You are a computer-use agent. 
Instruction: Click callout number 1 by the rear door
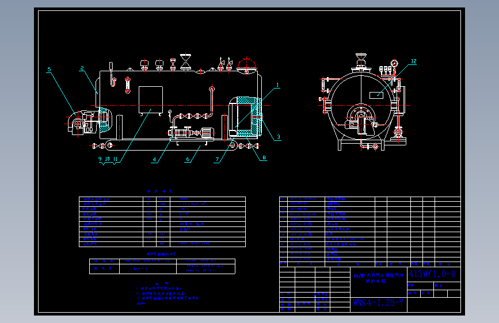pyautogui.click(x=277, y=85)
